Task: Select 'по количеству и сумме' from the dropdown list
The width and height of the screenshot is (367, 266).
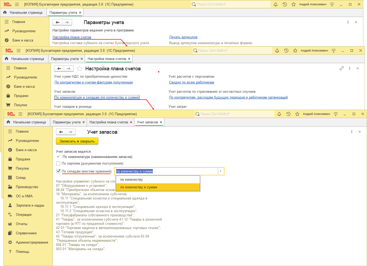Action: [158, 187]
